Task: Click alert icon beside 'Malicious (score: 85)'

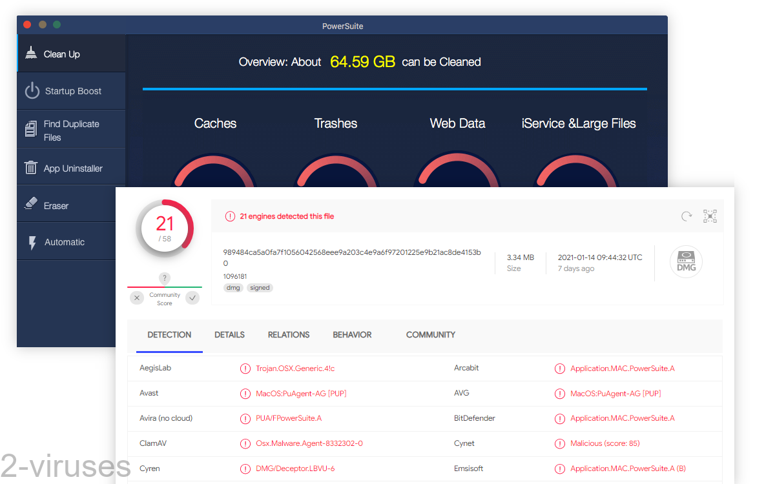Action: (560, 443)
